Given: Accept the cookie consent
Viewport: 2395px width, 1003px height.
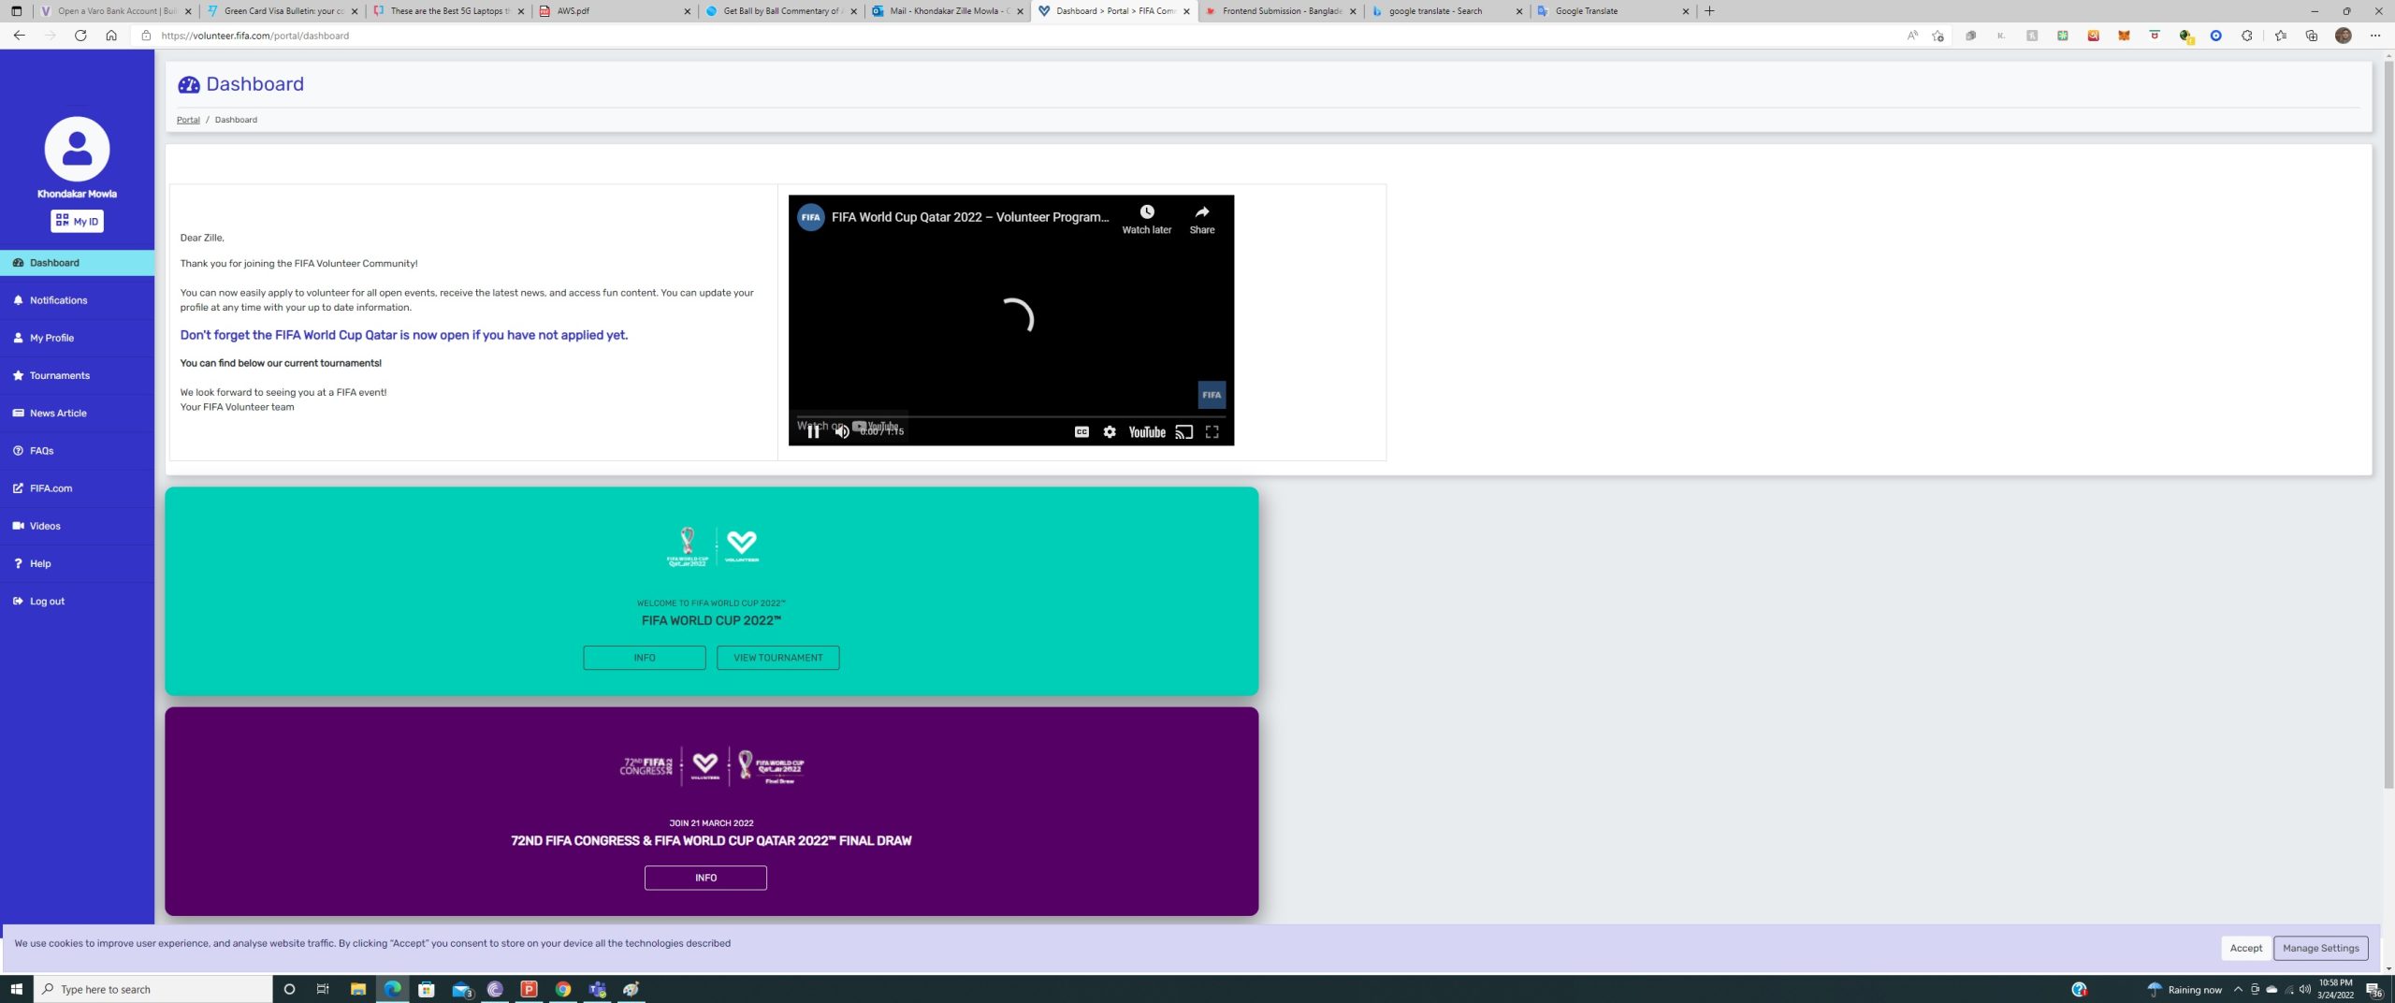Looking at the screenshot, I should coord(2245,948).
